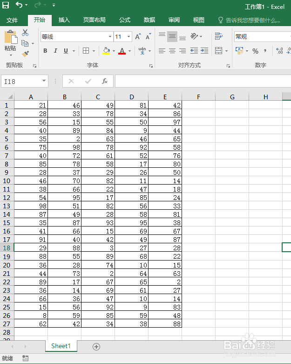291x364 pixels.
Task: Click the wén phonetic guide icon
Action: 142,51
